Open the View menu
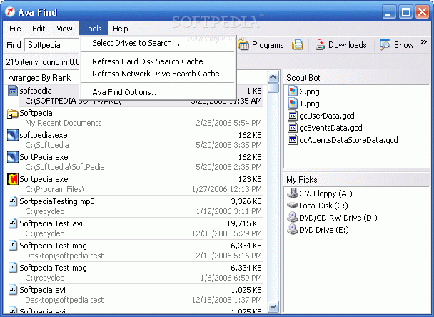 coord(64,29)
